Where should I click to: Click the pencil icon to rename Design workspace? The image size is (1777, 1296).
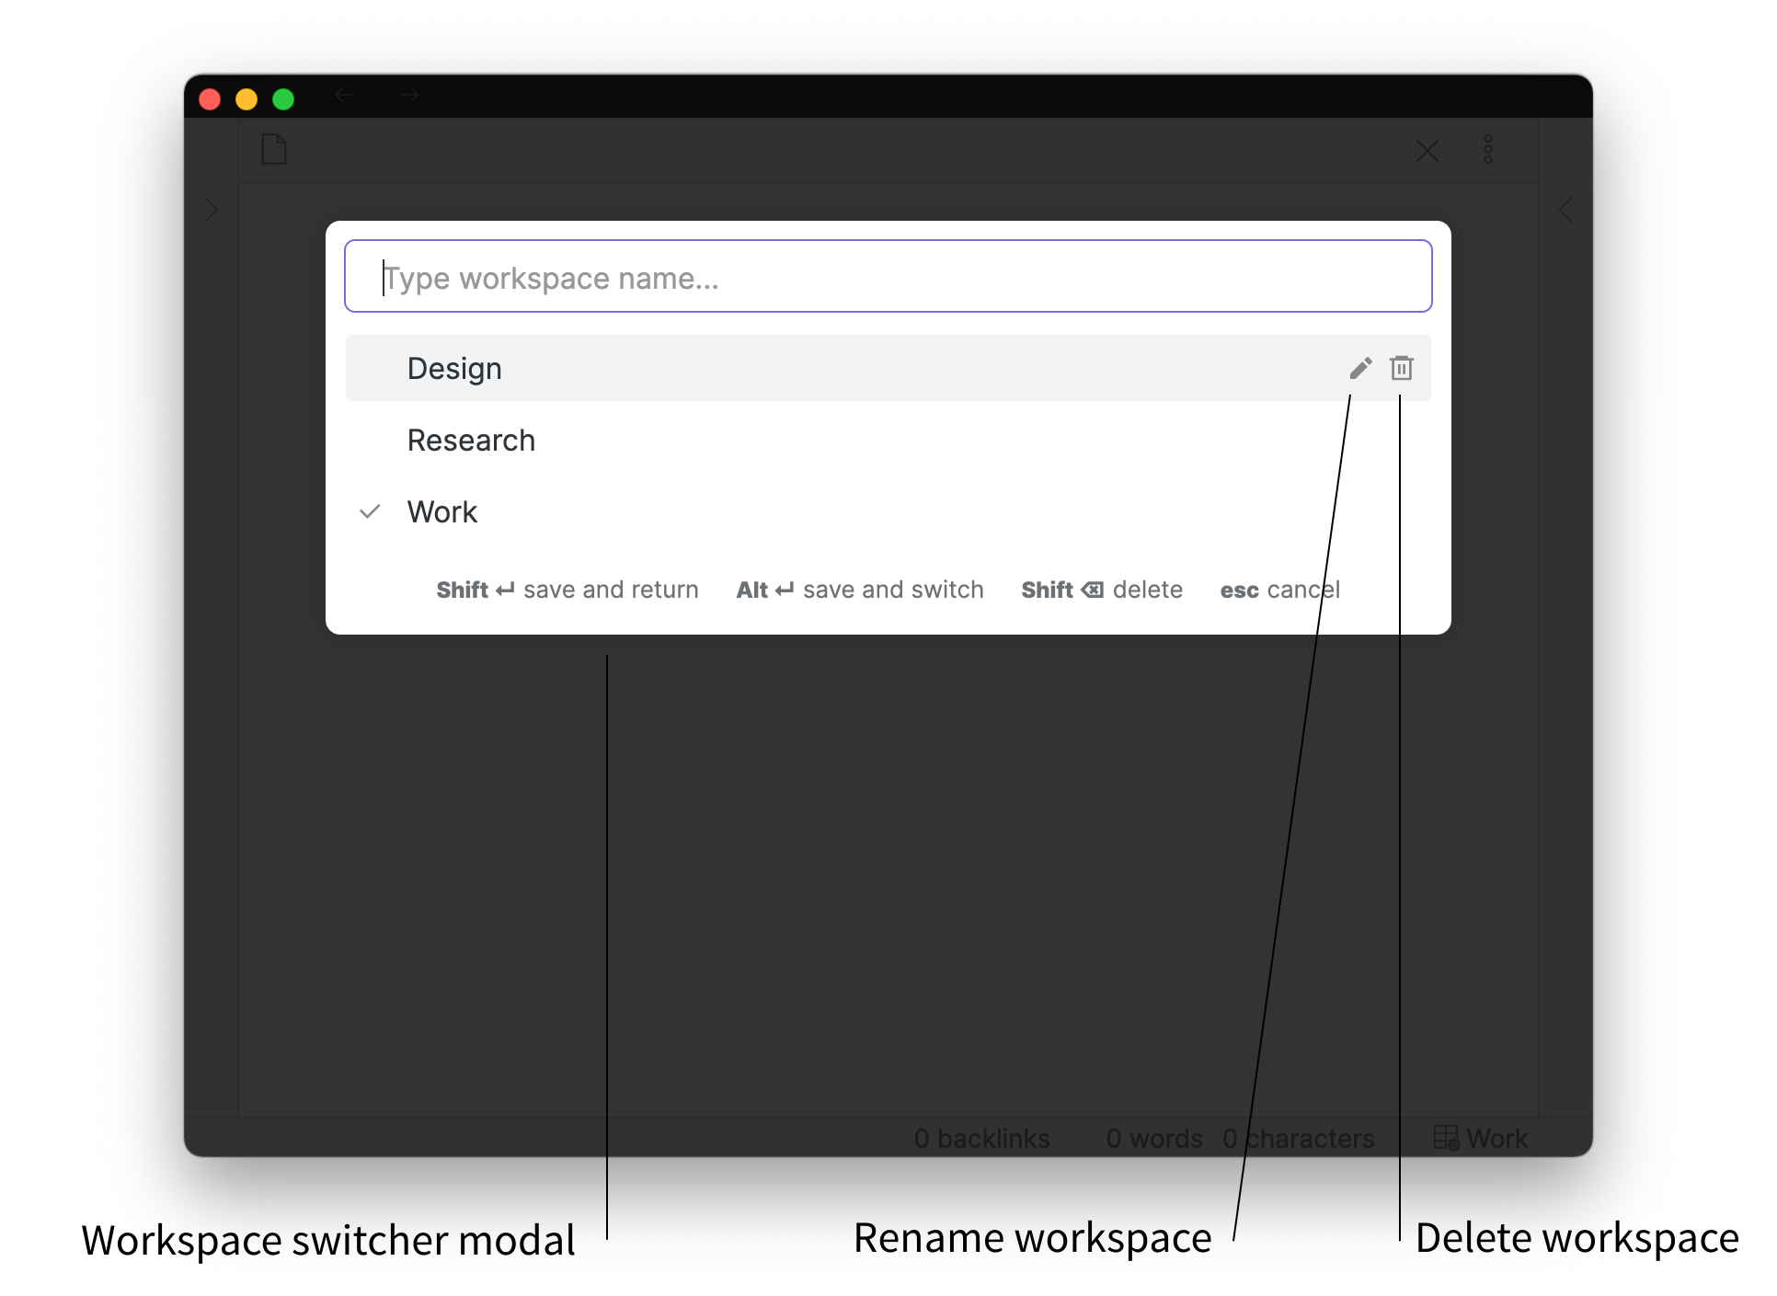coord(1360,368)
